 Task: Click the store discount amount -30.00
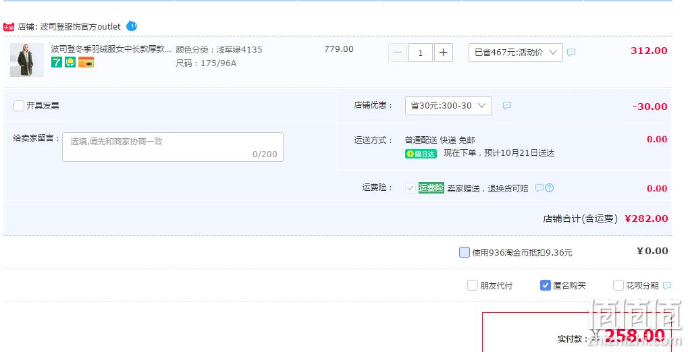(650, 107)
